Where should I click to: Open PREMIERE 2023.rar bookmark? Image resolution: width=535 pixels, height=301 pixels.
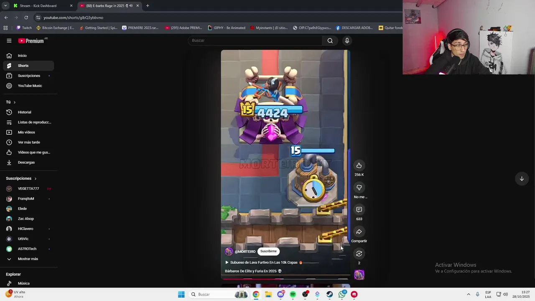(140, 28)
